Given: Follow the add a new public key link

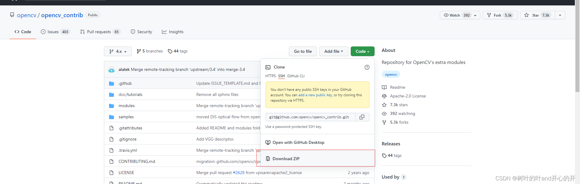Looking at the screenshot, I should point(315,95).
